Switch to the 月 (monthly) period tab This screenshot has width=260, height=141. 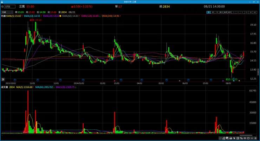point(217,12)
